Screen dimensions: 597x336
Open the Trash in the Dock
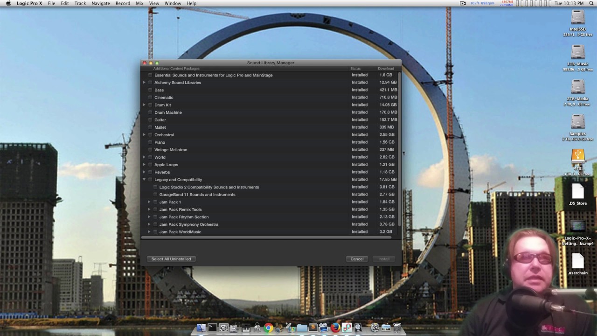click(x=397, y=328)
